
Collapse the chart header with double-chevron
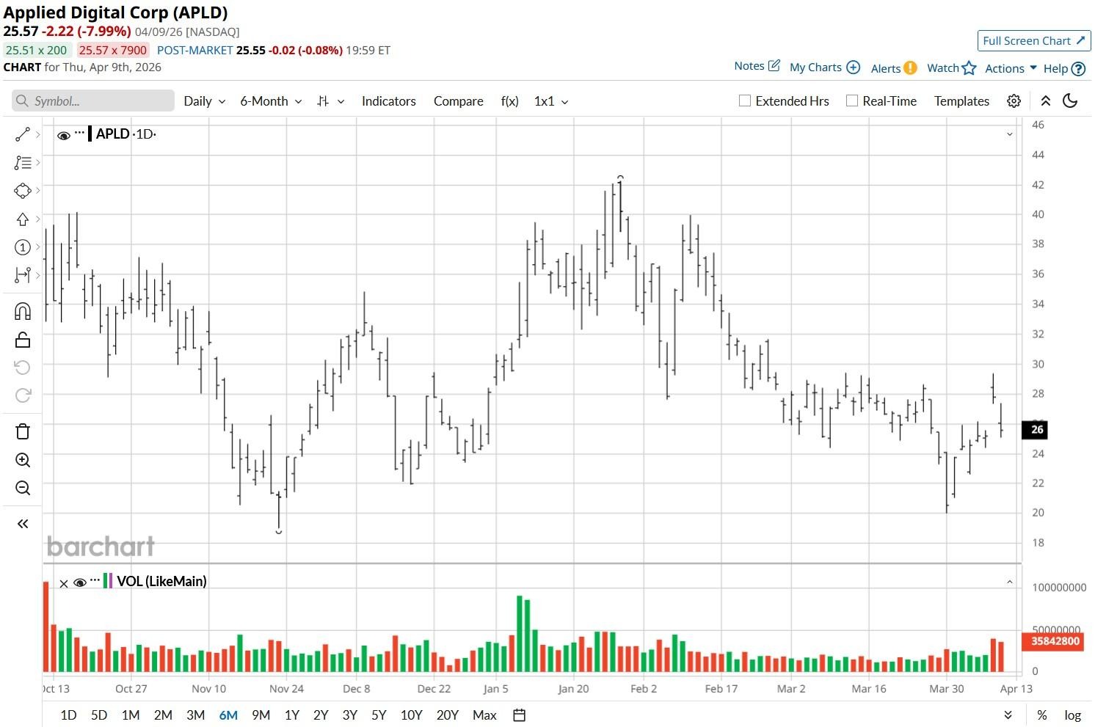(x=1046, y=101)
